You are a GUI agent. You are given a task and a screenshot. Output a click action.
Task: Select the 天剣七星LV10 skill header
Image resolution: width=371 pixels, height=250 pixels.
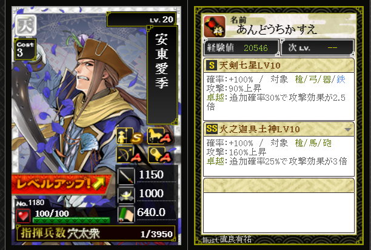click(x=279, y=66)
